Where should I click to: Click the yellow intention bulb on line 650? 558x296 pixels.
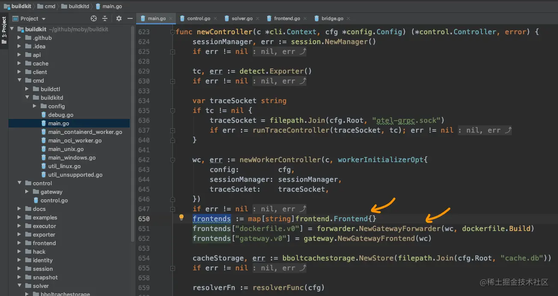[181, 217]
